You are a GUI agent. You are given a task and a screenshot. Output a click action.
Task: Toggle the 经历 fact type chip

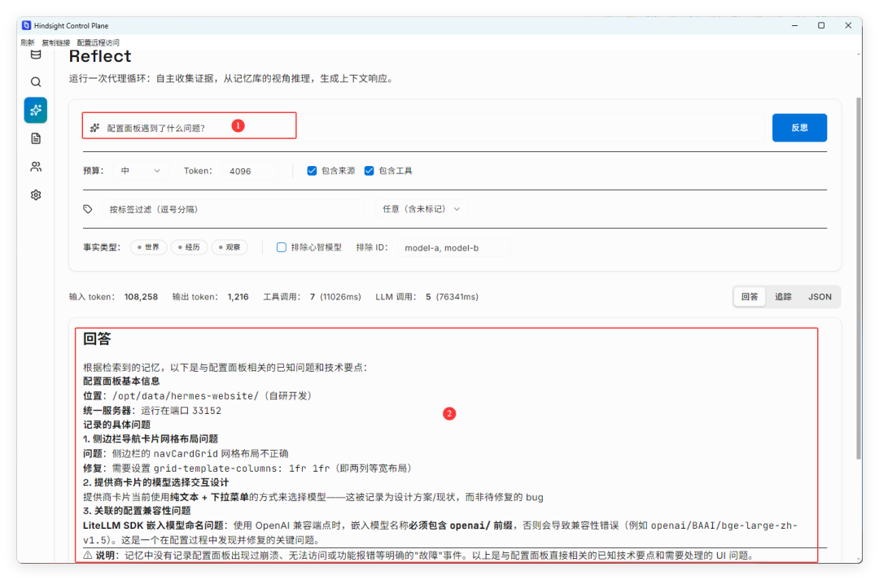click(190, 247)
